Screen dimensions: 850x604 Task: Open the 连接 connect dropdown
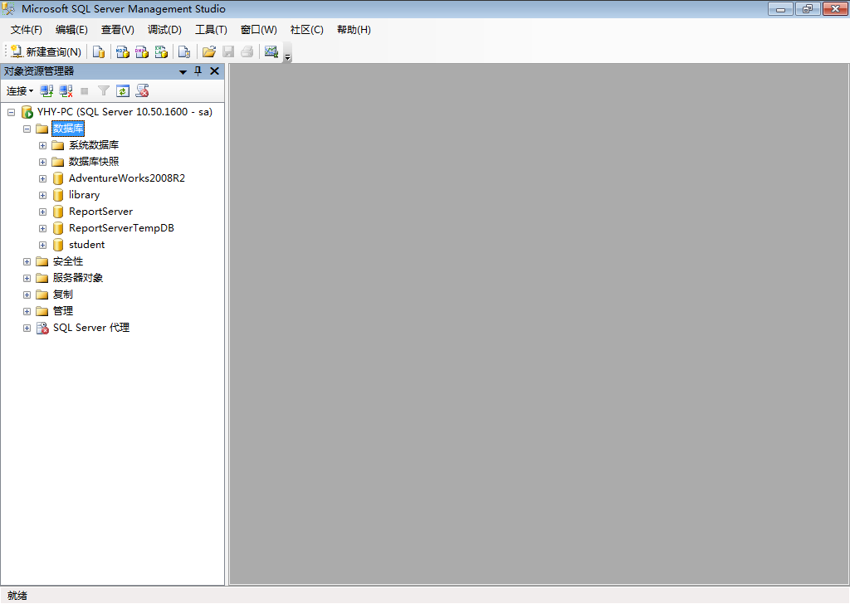click(20, 91)
